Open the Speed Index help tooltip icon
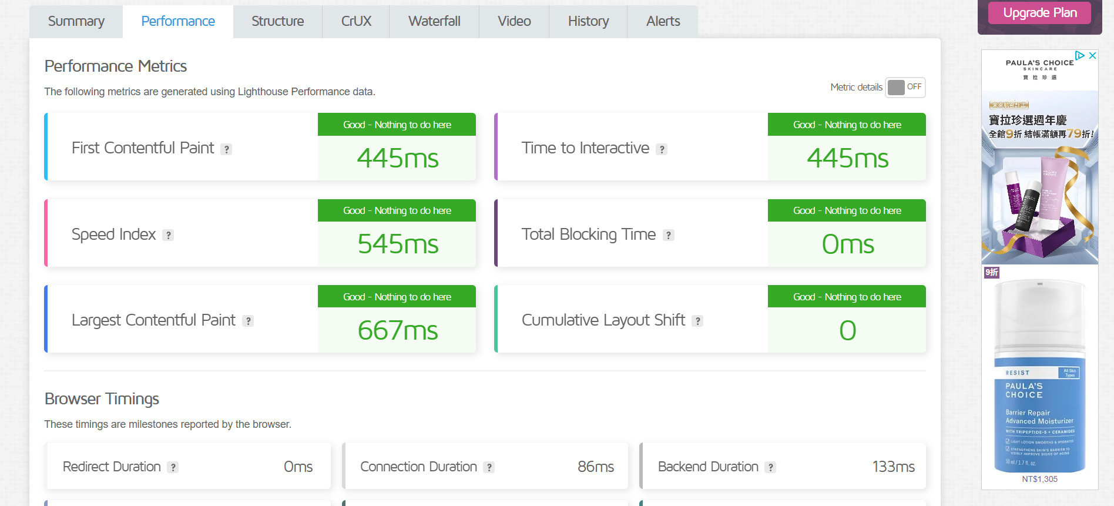Image resolution: width=1114 pixels, height=506 pixels. [x=168, y=235]
